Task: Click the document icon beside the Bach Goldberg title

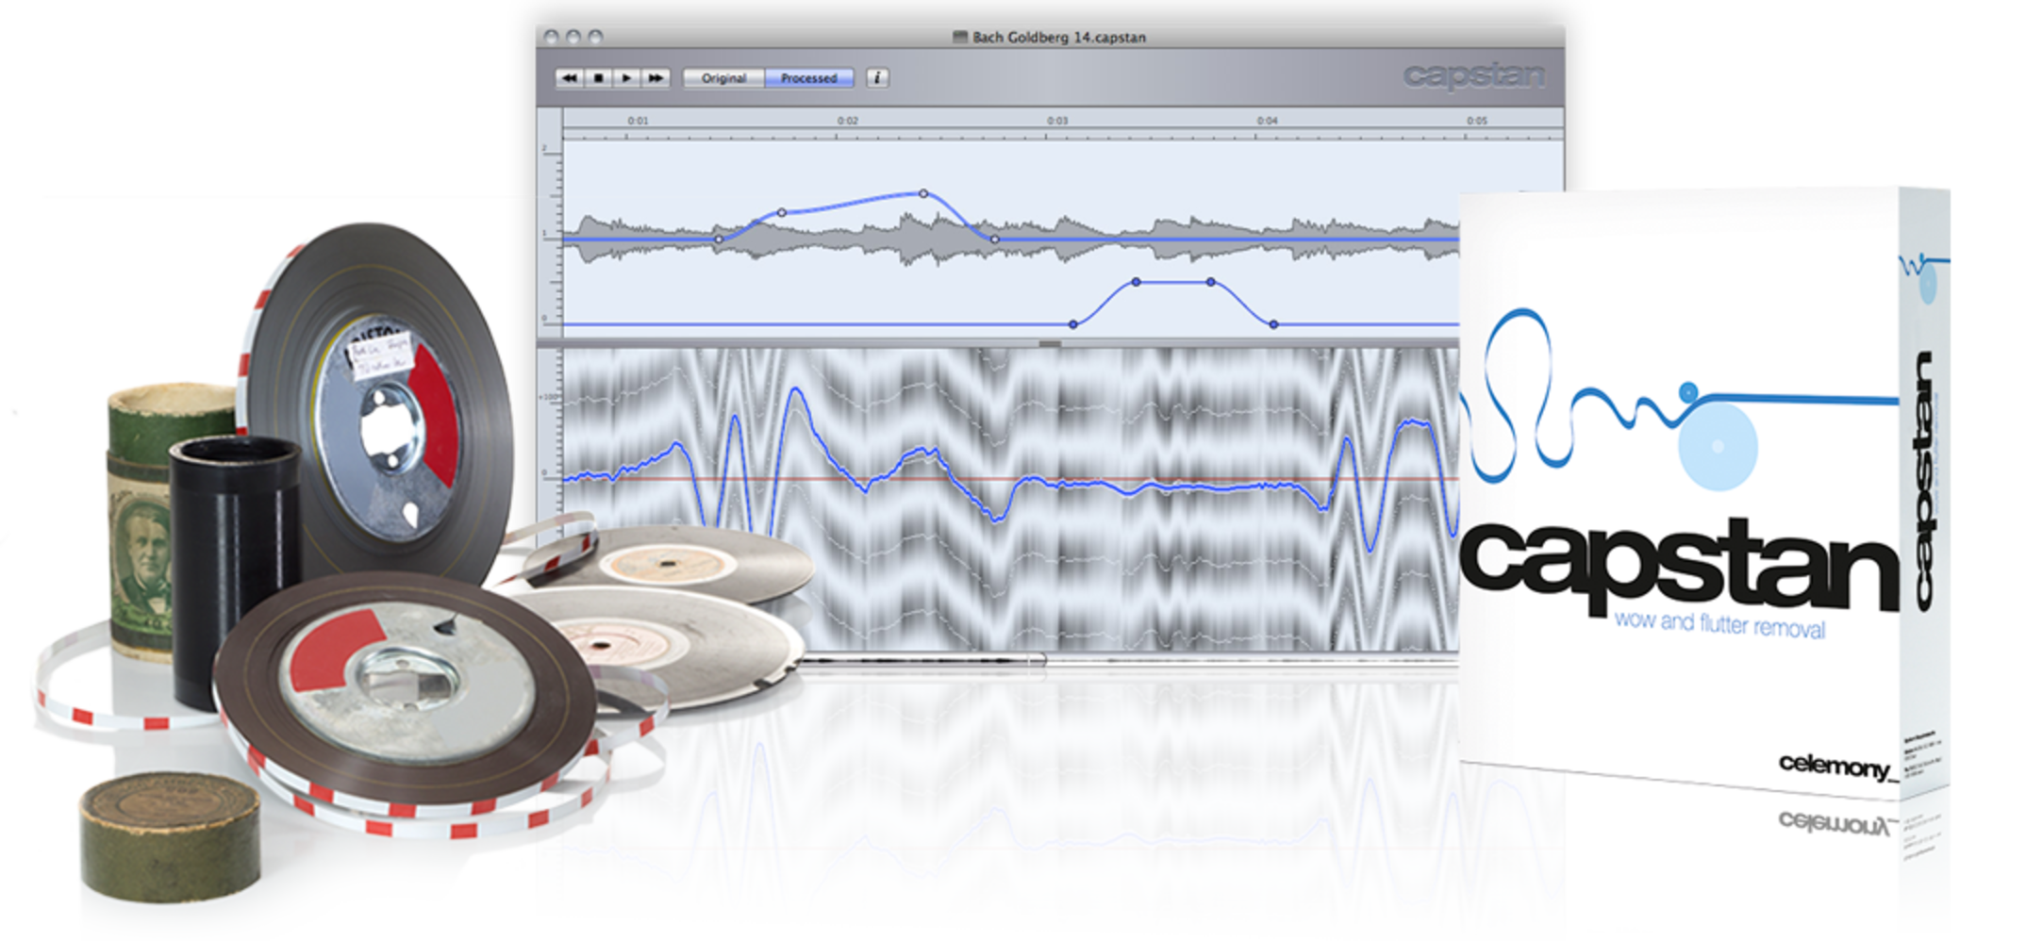Action: [x=960, y=38]
